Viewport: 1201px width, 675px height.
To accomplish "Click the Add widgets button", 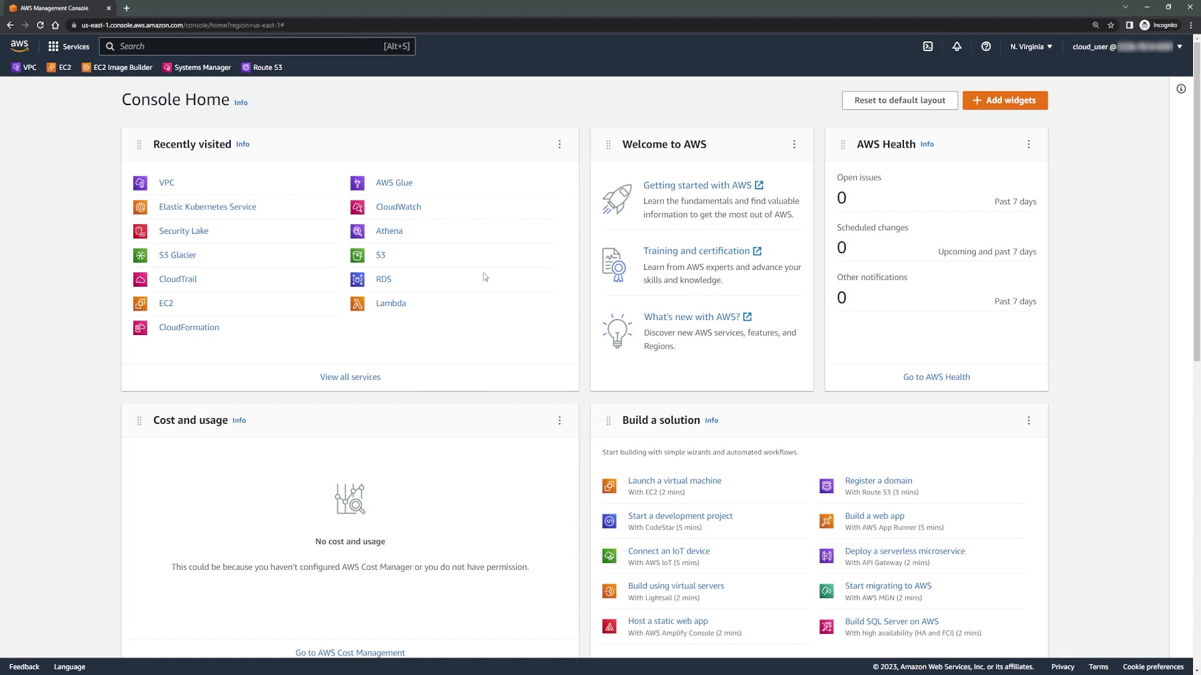I will tap(1005, 101).
